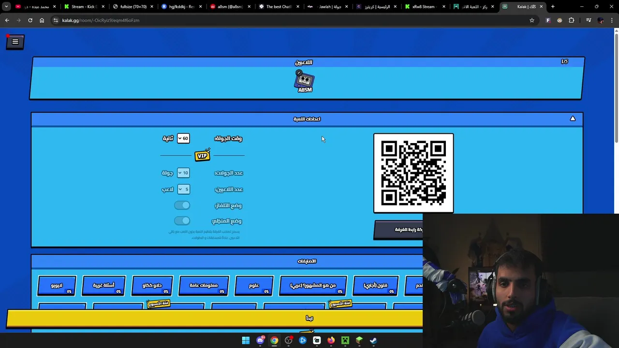Switch to the Jawlah | جولة tab
The image size is (619, 348).
[x=328, y=7]
